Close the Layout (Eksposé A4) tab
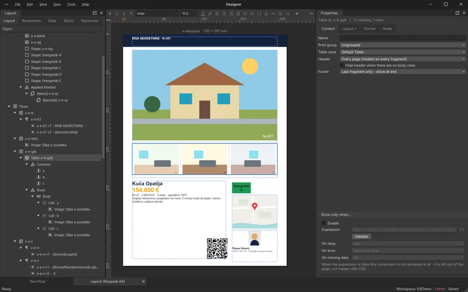Viewport: 468px width, 292px height. coord(143,281)
